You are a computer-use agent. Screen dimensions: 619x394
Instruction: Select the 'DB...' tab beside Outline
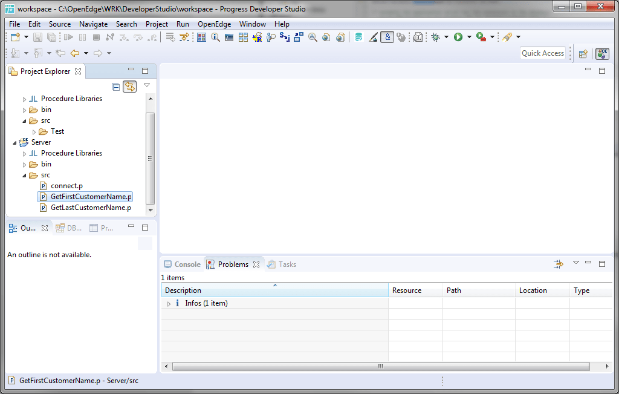point(69,228)
